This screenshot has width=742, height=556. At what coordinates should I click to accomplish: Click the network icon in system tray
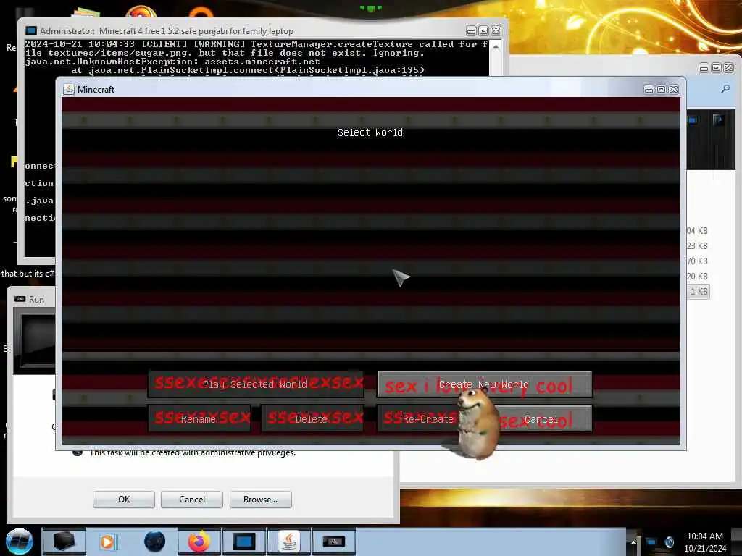point(651,542)
